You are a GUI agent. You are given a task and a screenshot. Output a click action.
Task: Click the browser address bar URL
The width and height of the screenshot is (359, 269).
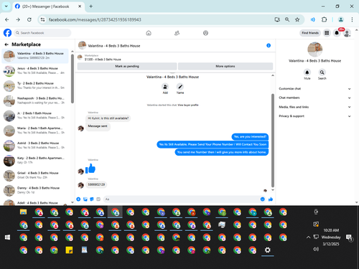(x=95, y=19)
